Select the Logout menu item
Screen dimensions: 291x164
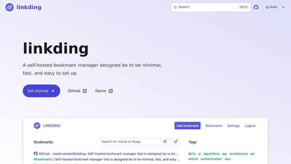(250, 126)
